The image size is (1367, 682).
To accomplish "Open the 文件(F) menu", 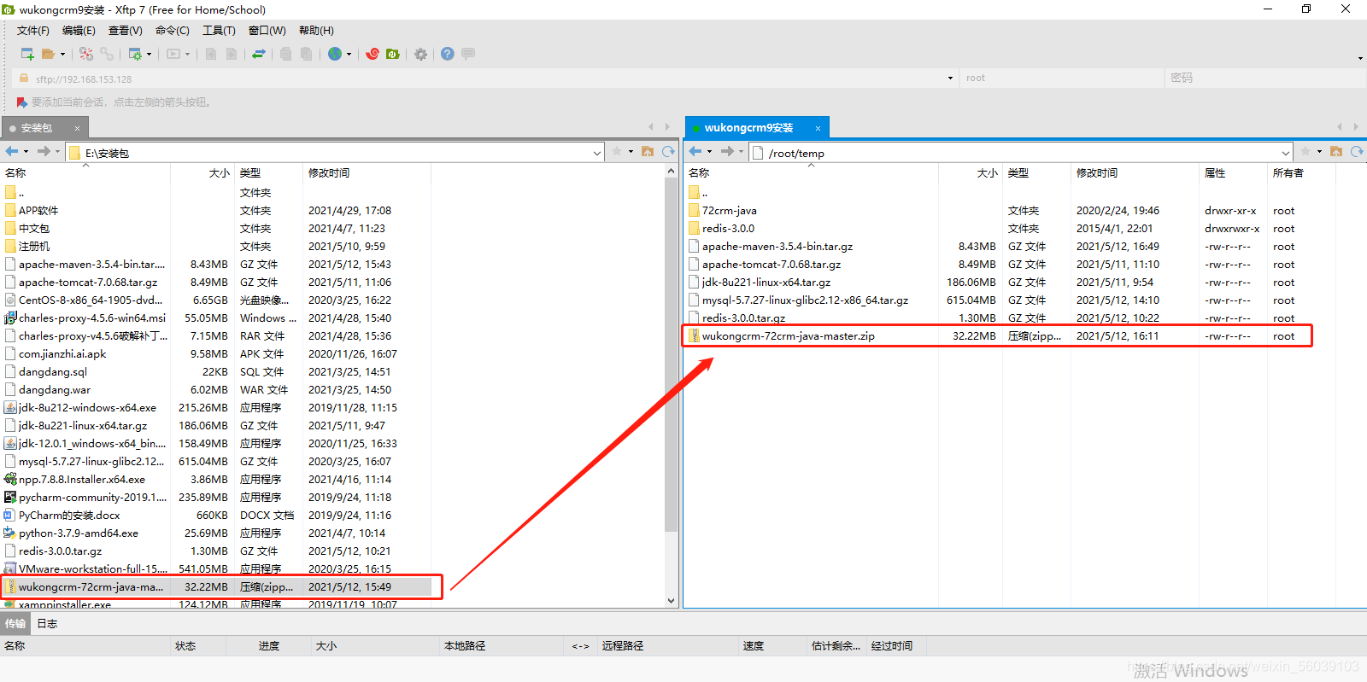I will coord(33,31).
